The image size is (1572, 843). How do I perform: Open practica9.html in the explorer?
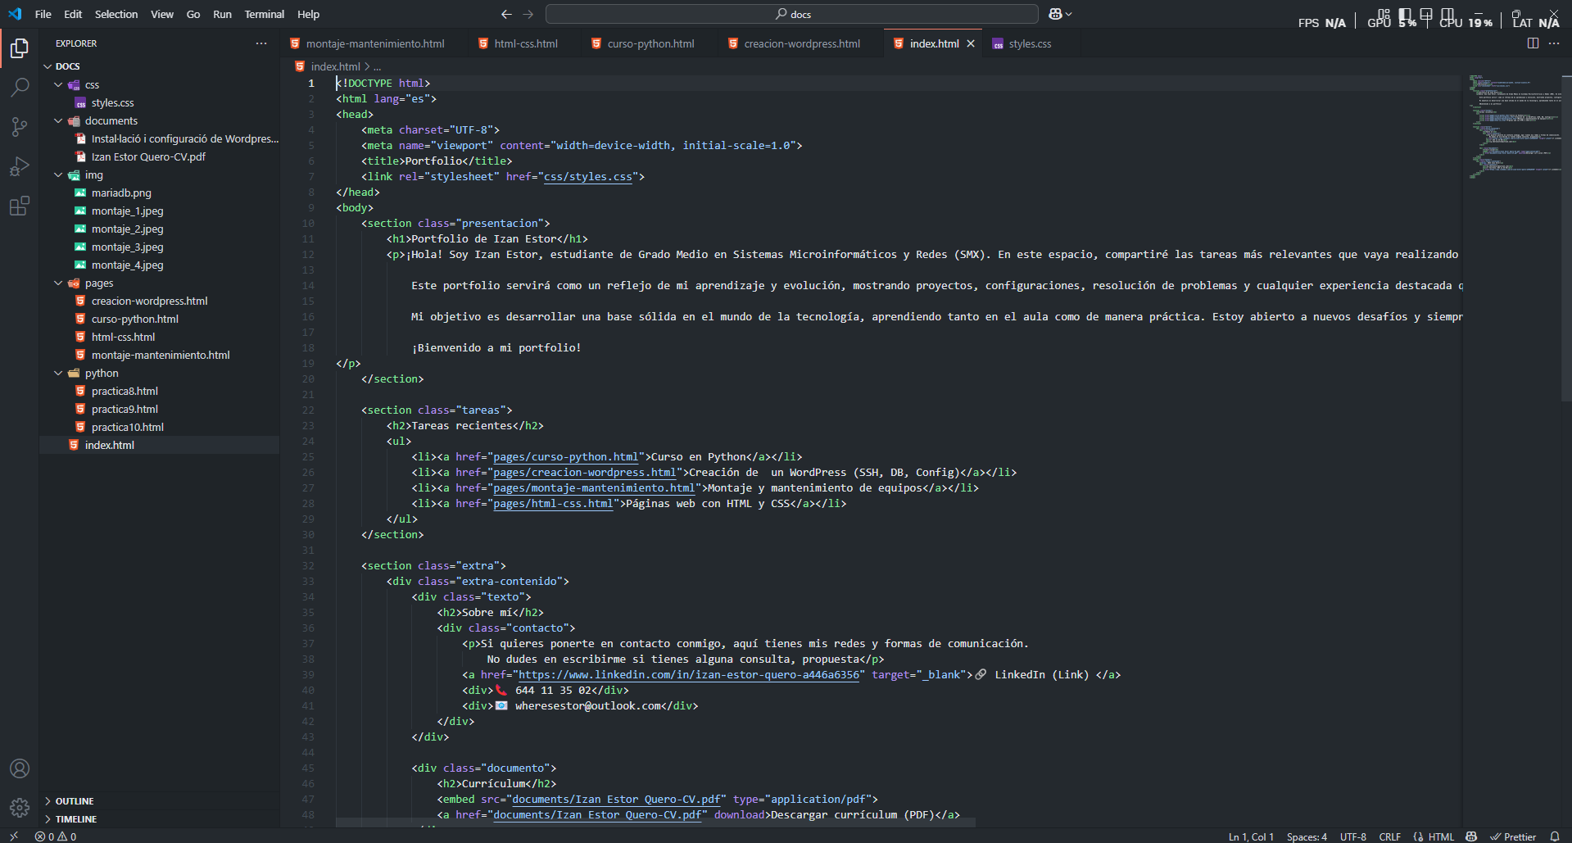(125, 409)
